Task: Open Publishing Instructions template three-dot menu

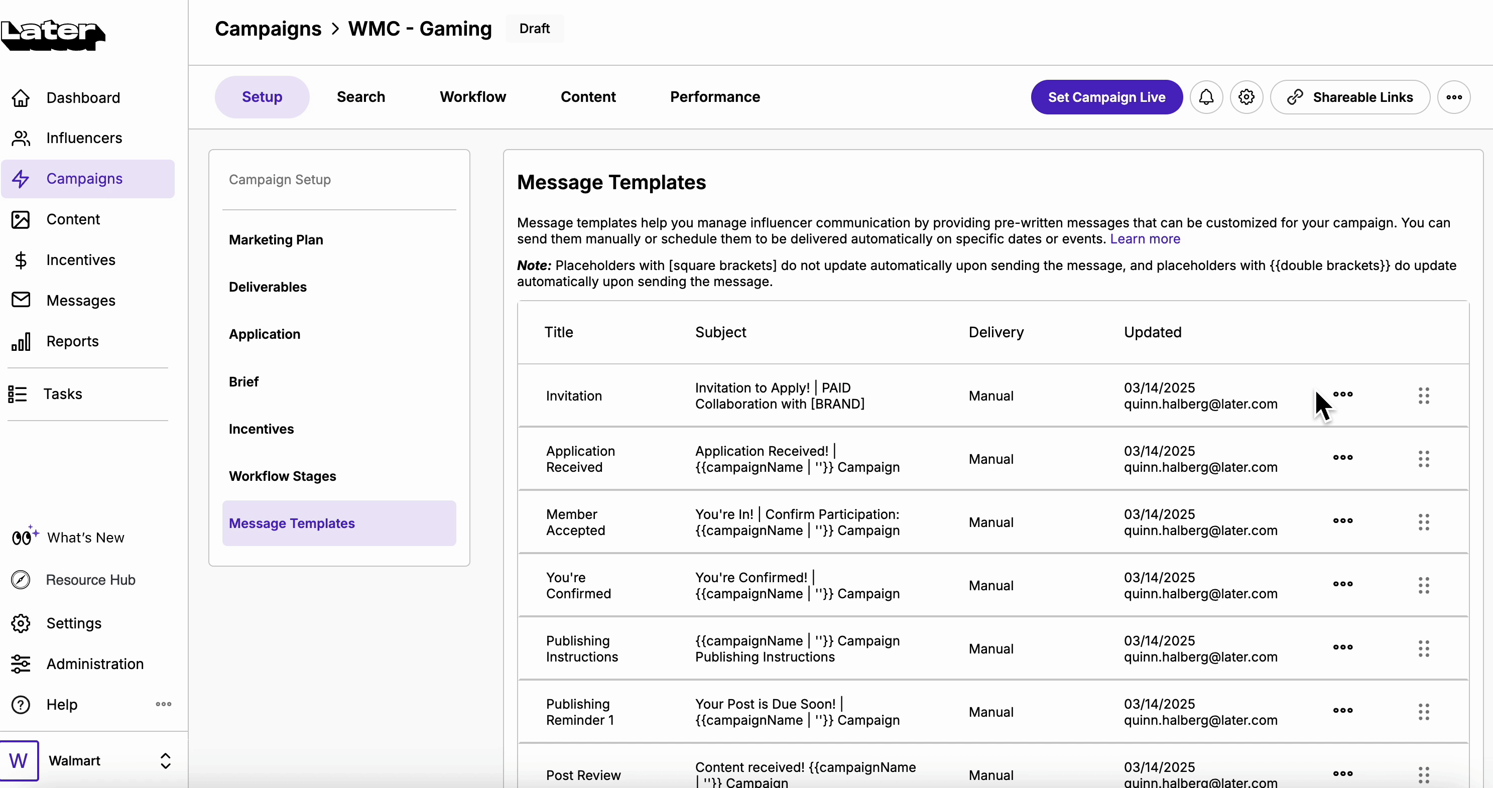Action: tap(1342, 647)
